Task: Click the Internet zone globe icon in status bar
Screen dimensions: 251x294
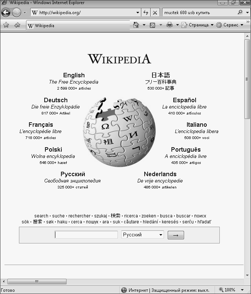Action: (x=124, y=290)
